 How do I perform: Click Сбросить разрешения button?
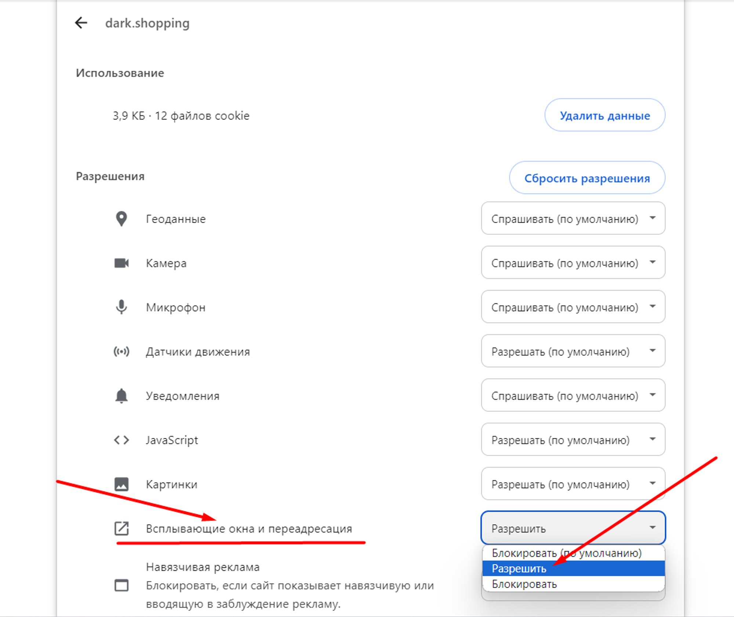click(x=587, y=178)
